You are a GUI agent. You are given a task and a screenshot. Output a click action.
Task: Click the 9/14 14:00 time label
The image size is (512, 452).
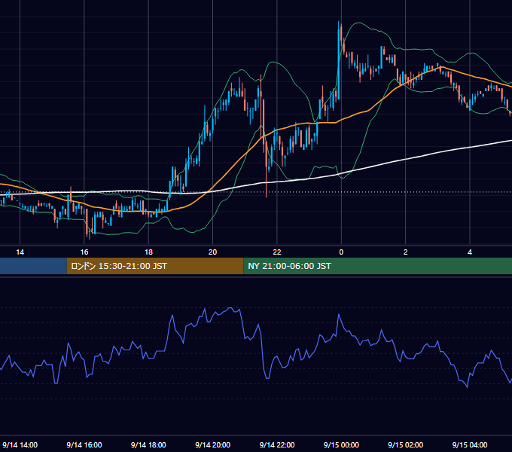pyautogui.click(x=20, y=444)
